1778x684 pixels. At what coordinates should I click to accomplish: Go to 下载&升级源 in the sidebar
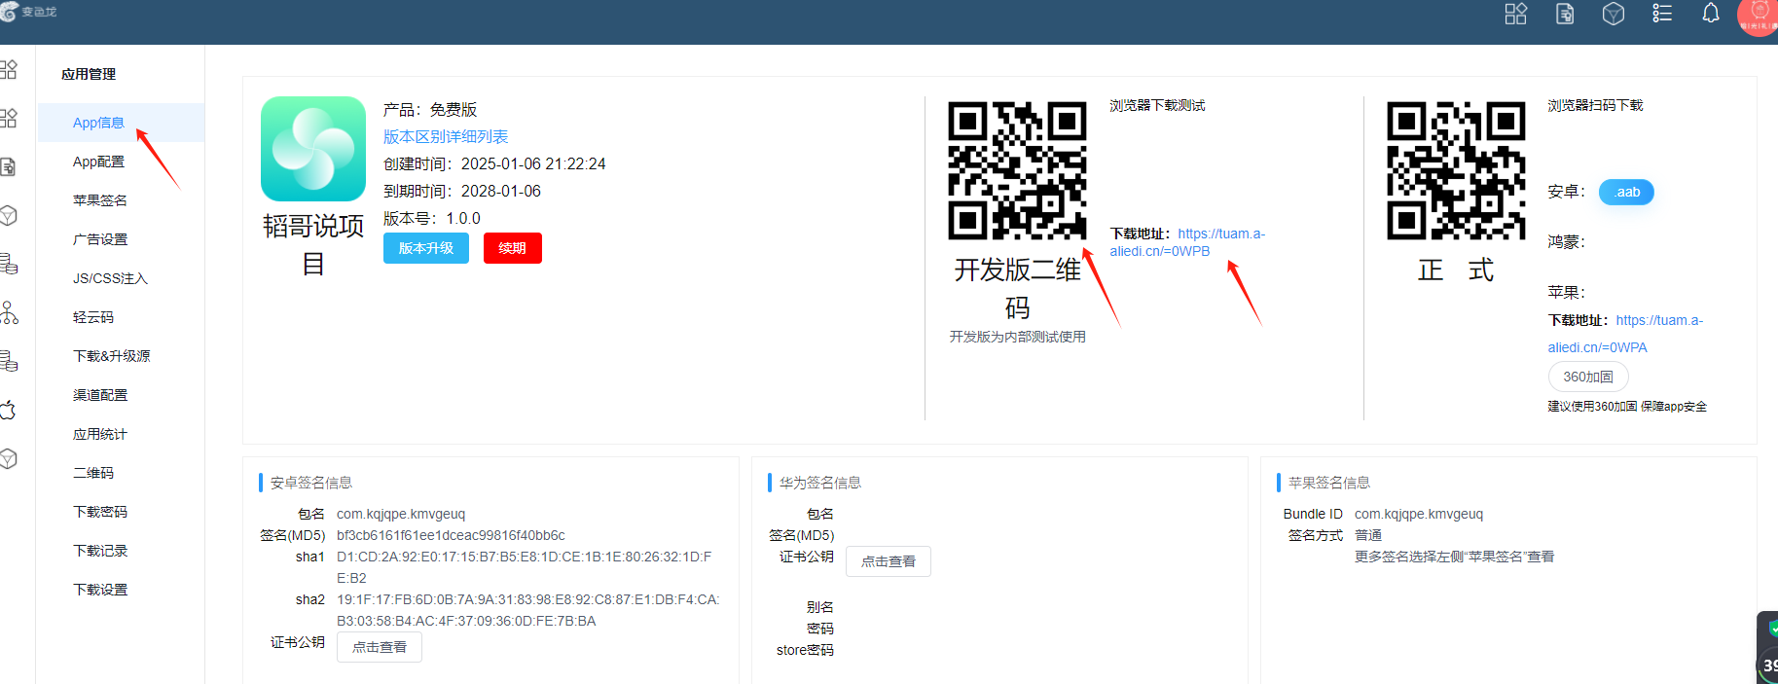(x=112, y=356)
